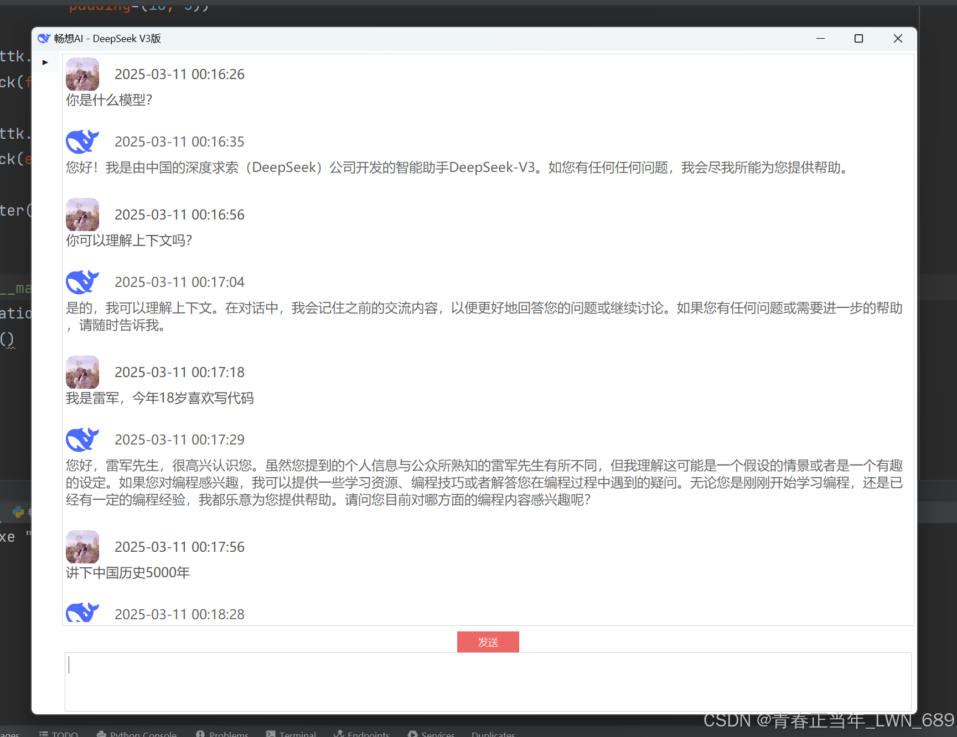Click the reply starting 是的，我可以理解上下文
Screen dimensions: 957x737
484,316
